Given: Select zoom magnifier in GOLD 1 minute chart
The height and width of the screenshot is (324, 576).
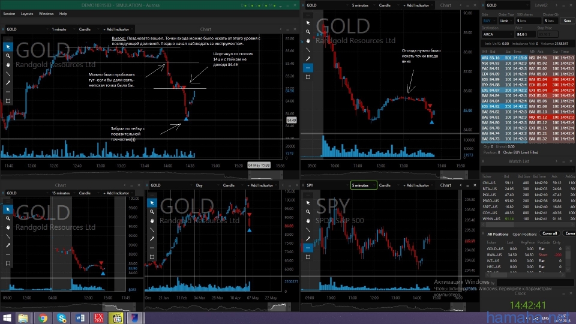Looking at the screenshot, I should tap(8, 56).
